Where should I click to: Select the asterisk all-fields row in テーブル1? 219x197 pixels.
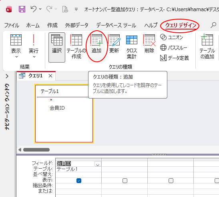point(51,100)
